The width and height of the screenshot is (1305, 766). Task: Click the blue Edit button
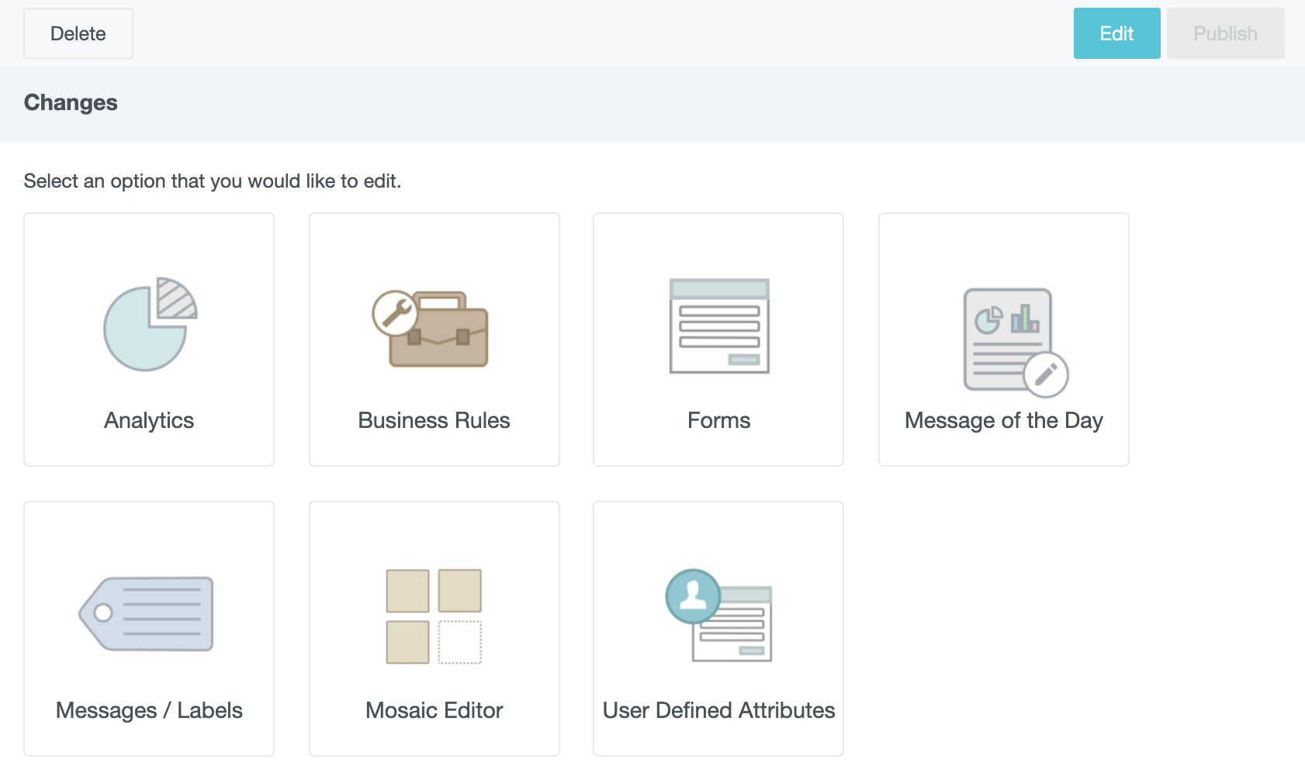1116,33
